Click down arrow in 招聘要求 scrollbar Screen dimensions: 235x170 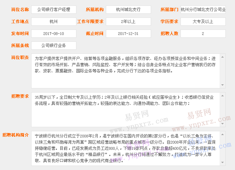tap(222, 123)
